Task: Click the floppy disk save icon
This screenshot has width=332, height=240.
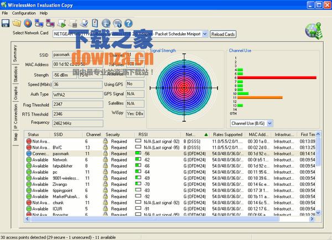Action: 6,23
